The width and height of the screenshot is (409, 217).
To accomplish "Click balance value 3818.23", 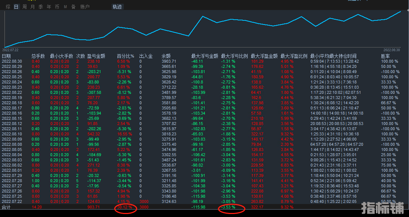I will (169, 134).
